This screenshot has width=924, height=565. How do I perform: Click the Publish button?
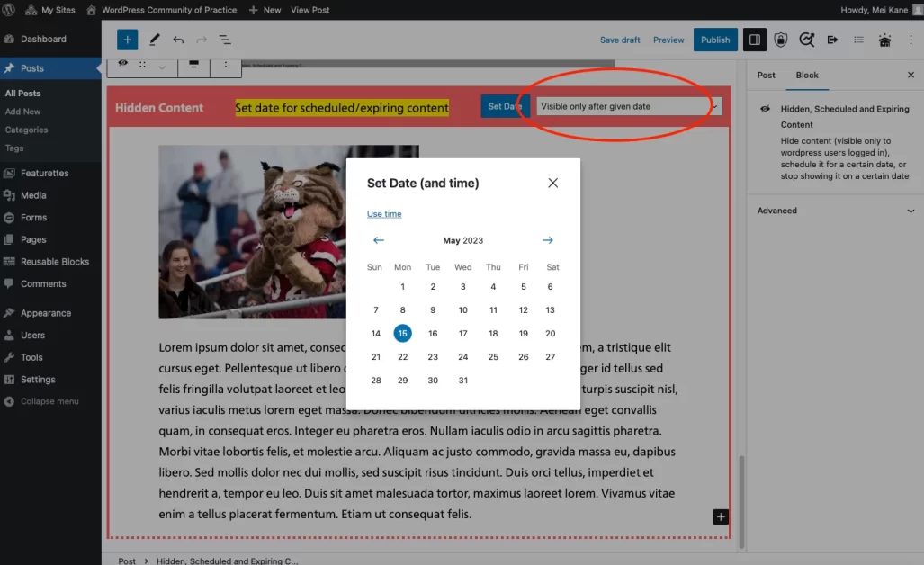click(x=714, y=40)
